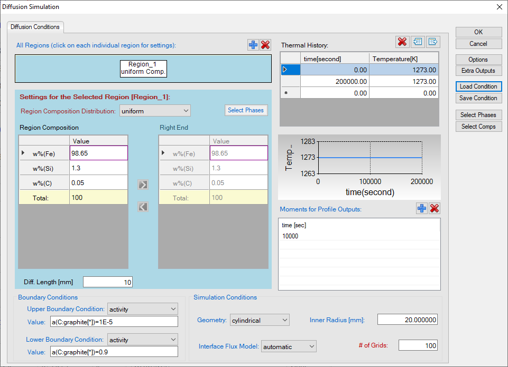Open the Region Composition Distribution dropdown
Screen dimensions: 508x367
155,111
